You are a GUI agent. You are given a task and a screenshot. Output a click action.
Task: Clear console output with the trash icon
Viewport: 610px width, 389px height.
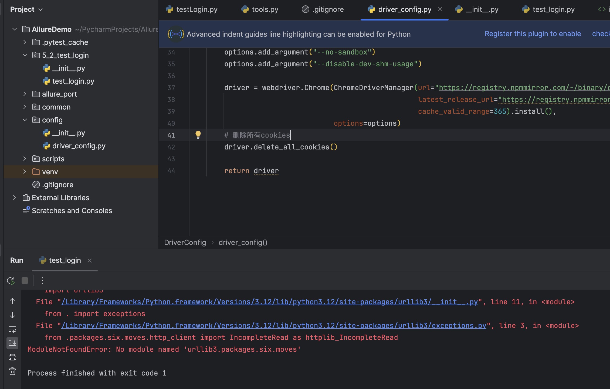[x=12, y=371]
